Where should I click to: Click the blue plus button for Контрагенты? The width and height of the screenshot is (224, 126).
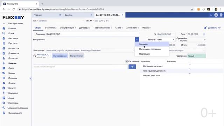(137, 40)
